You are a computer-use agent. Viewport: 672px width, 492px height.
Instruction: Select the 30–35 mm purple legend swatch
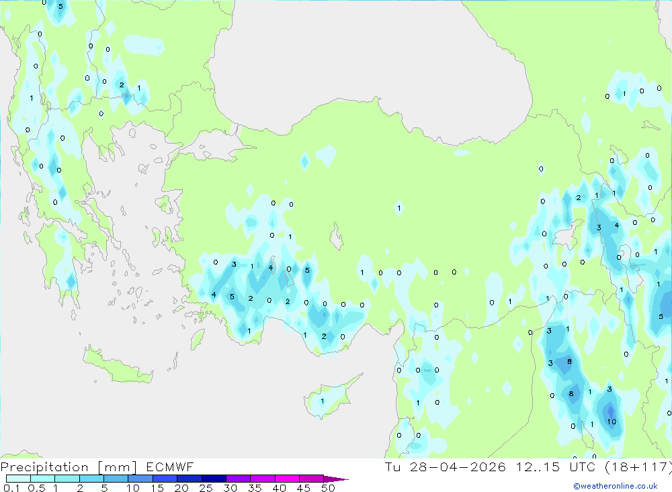(x=238, y=479)
